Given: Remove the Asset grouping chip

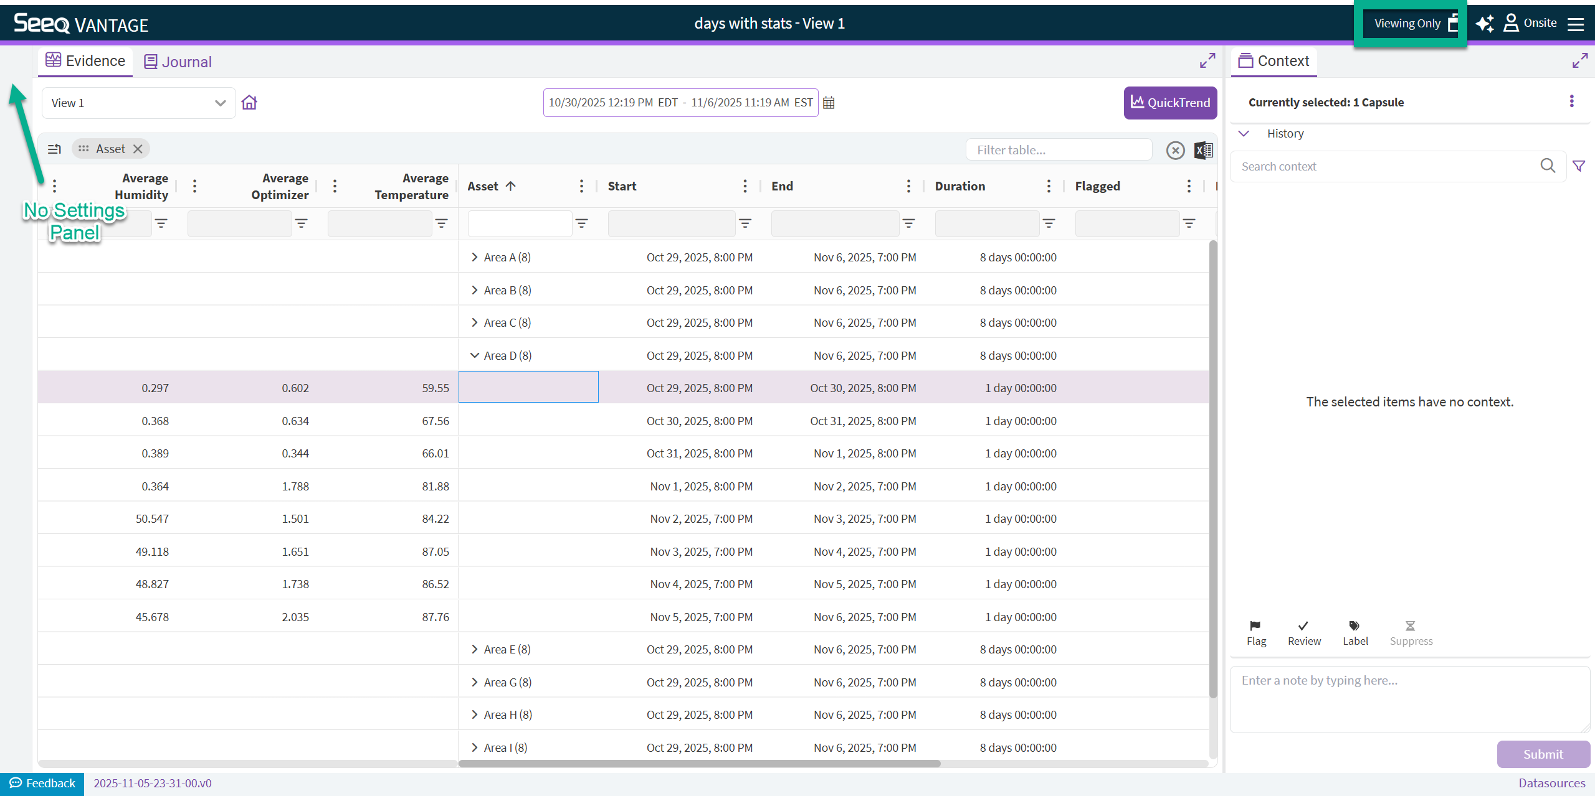Looking at the screenshot, I should [138, 149].
